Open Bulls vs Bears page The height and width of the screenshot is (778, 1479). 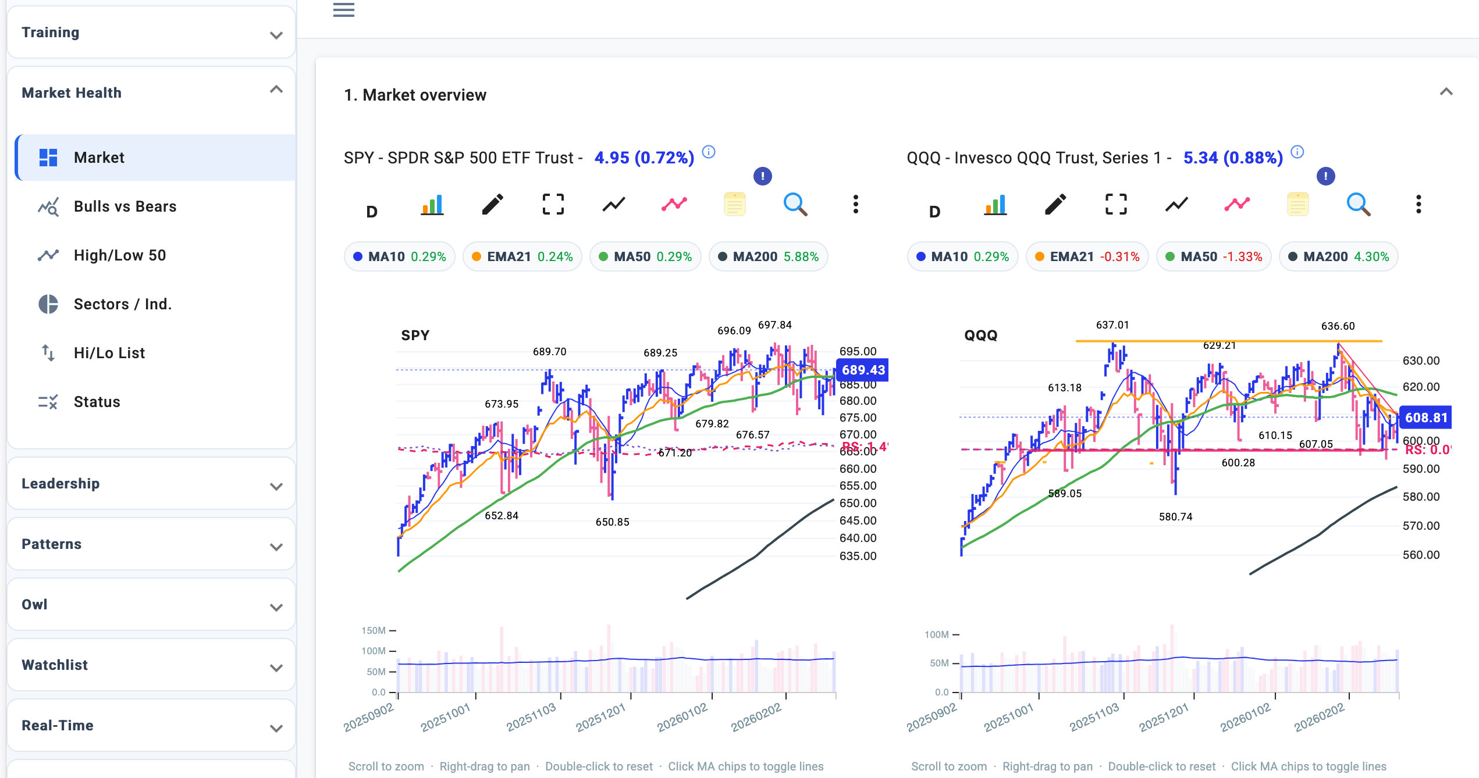point(125,206)
